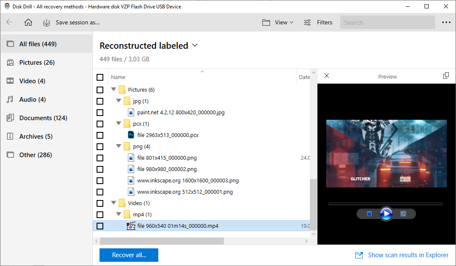Image resolution: width=456 pixels, height=266 pixels.
Task: Click the video preview seek bar
Action: click(385, 204)
